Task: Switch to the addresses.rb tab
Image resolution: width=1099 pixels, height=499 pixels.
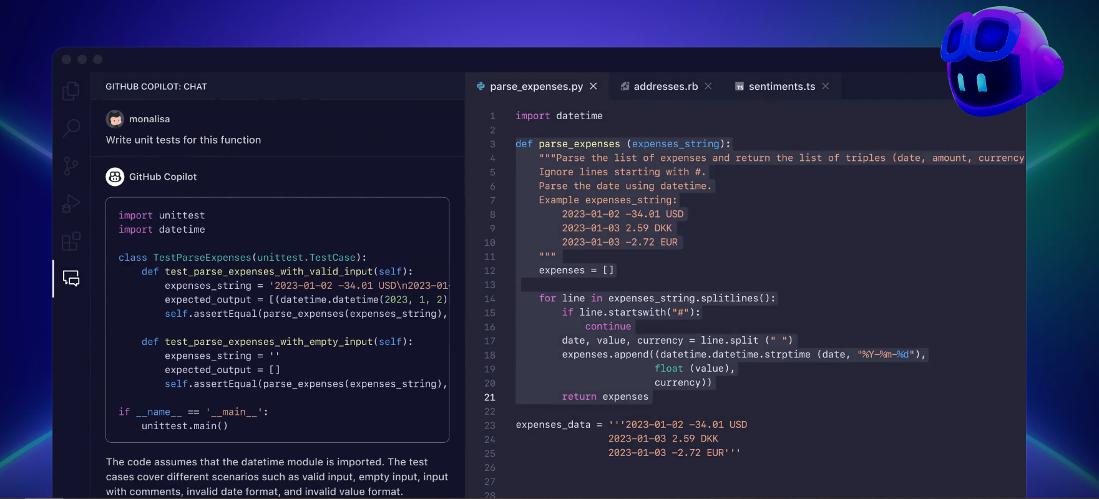Action: 665,87
